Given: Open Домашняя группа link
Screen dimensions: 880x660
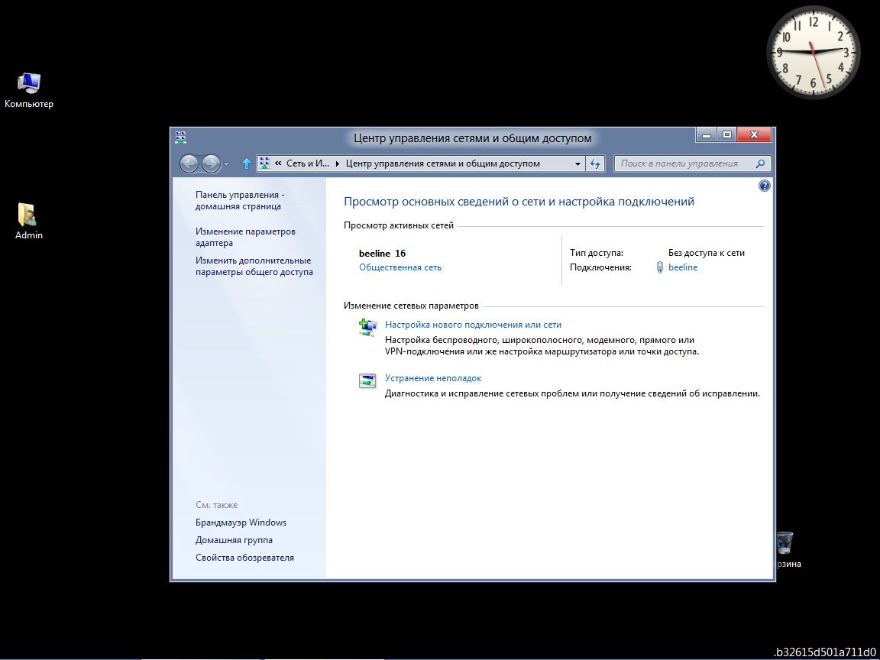Looking at the screenshot, I should click(x=234, y=540).
